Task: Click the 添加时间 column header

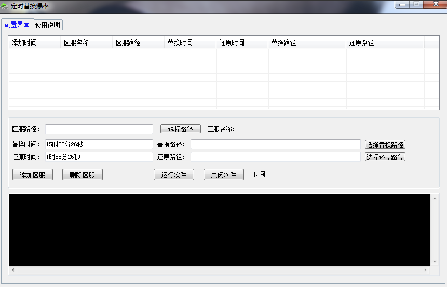Action: [x=34, y=43]
